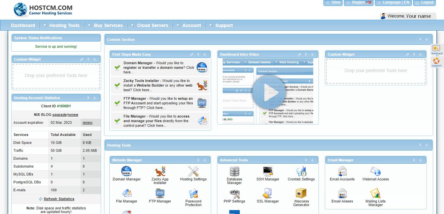Collapse the Website Manager widget
The width and height of the screenshot is (444, 214).
pos(198,160)
